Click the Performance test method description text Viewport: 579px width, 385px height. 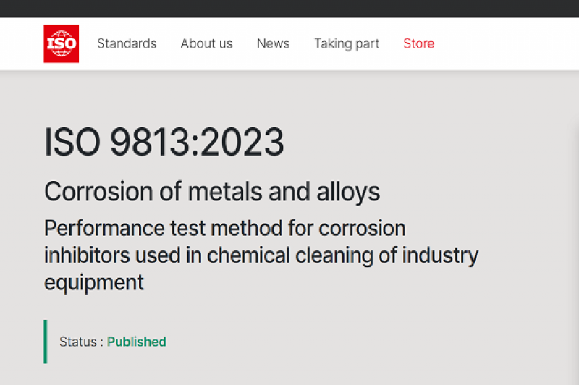point(224,229)
